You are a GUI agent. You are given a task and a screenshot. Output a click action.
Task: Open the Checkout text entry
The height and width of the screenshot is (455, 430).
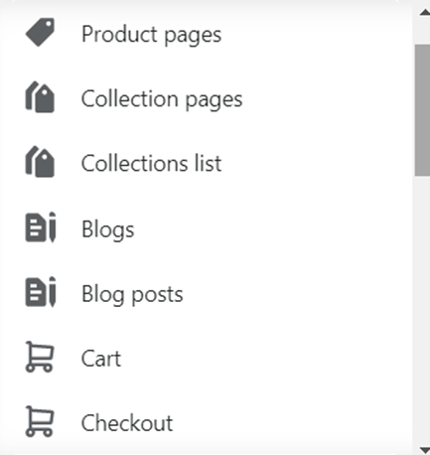127,423
